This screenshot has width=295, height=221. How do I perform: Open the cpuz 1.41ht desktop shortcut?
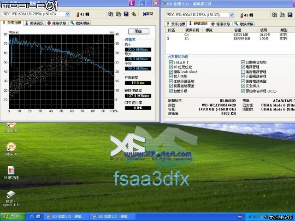click(11, 198)
